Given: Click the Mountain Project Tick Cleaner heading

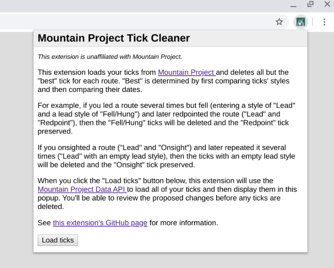Looking at the screenshot, I should point(114,38).
